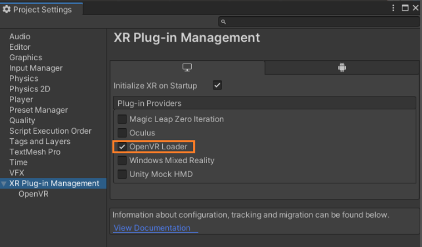Click the magnifier icon in search field
The height and width of the screenshot is (247, 422).
coord(224,22)
